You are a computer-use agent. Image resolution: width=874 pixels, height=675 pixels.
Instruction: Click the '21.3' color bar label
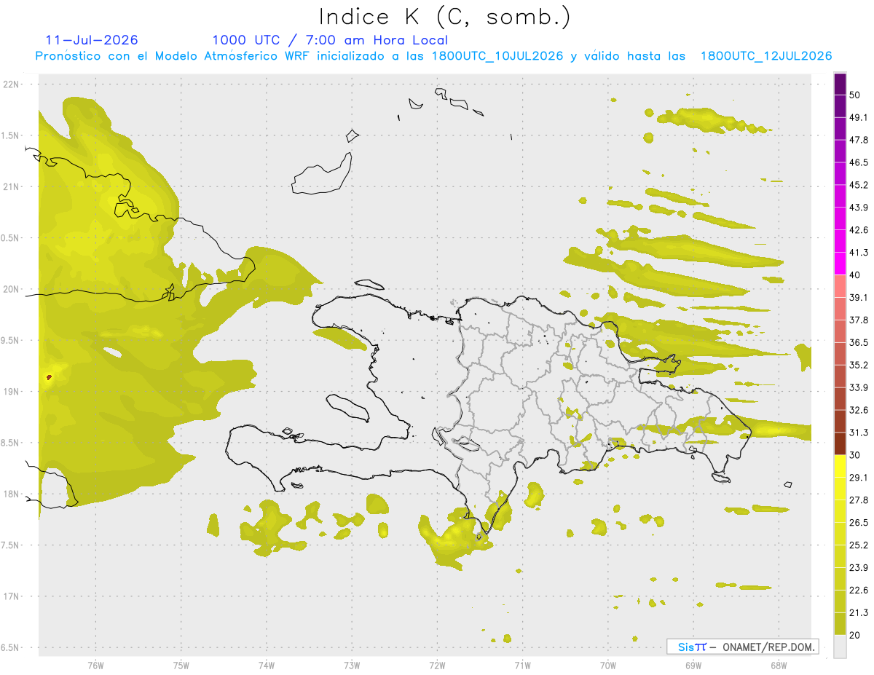point(859,613)
